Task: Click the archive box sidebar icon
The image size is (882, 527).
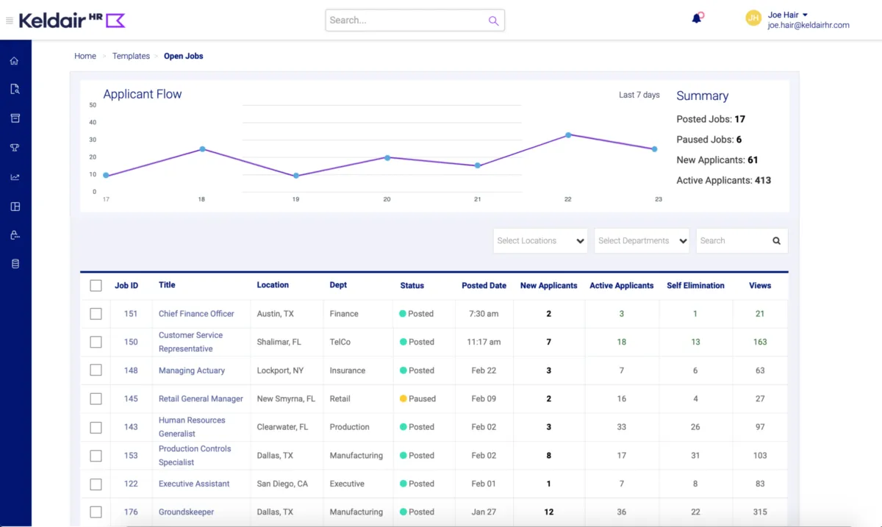Action: (15, 118)
